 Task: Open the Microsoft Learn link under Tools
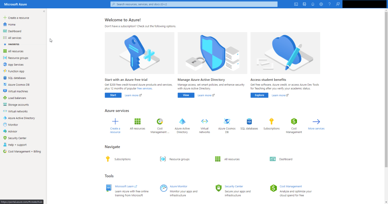pyautogui.click(x=124, y=186)
